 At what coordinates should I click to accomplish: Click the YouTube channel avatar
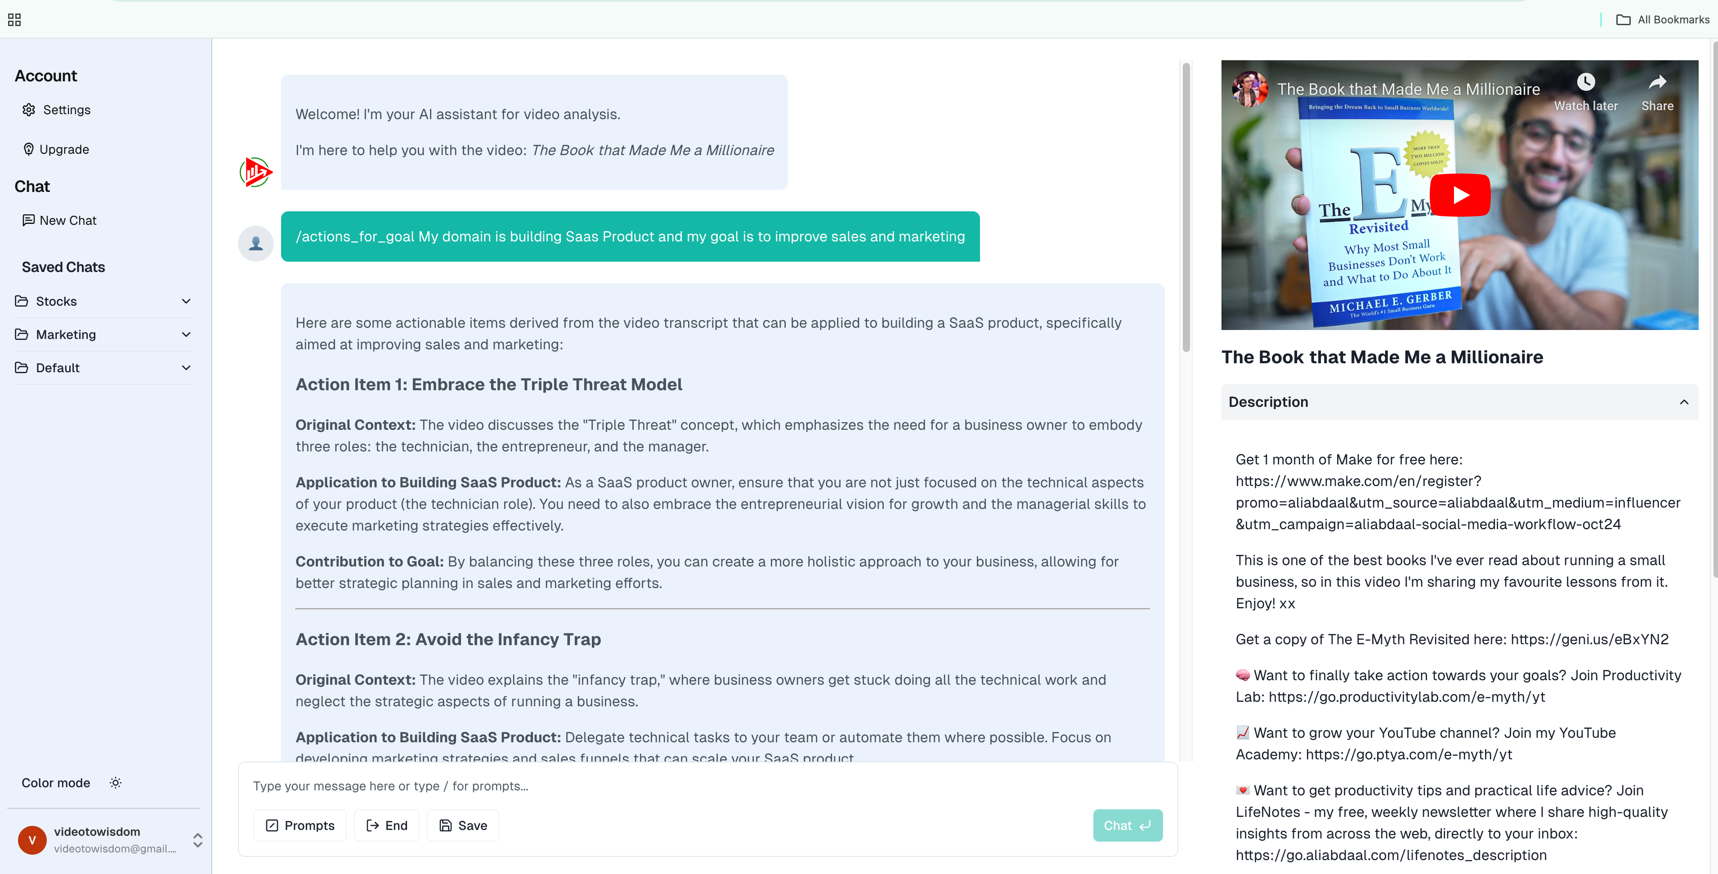tap(1249, 89)
